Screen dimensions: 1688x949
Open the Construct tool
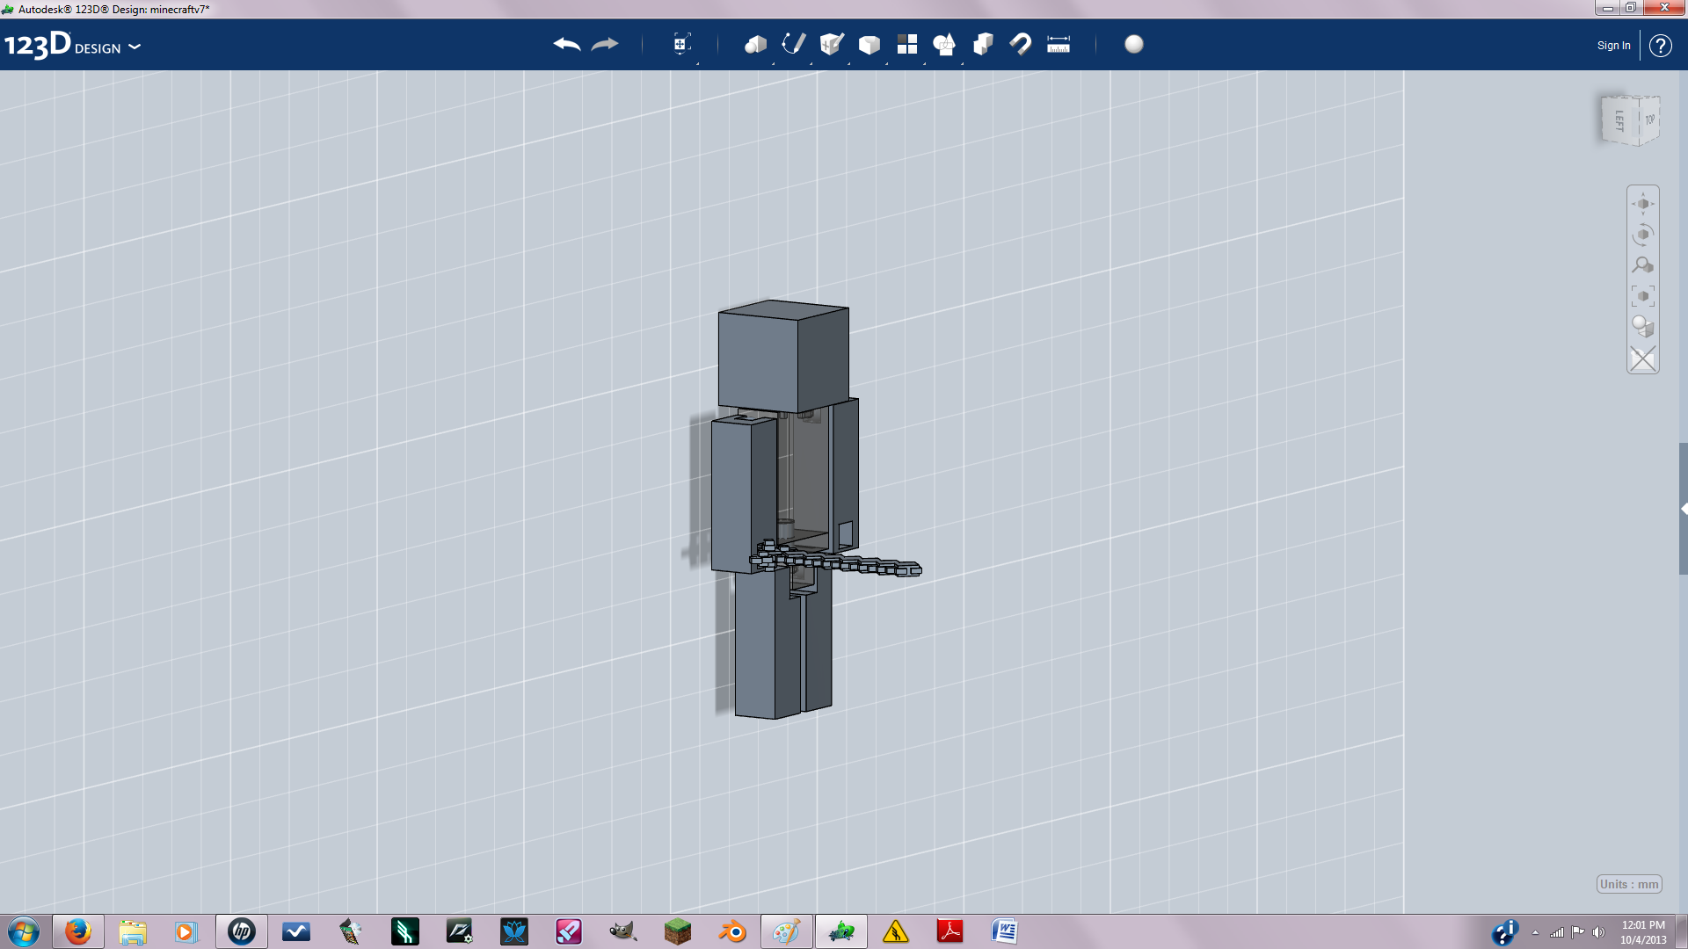pyautogui.click(x=831, y=44)
